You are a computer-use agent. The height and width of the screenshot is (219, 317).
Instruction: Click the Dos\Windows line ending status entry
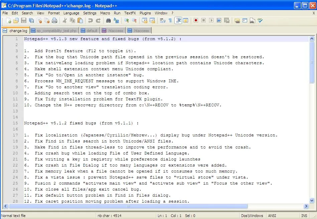(x=252, y=216)
